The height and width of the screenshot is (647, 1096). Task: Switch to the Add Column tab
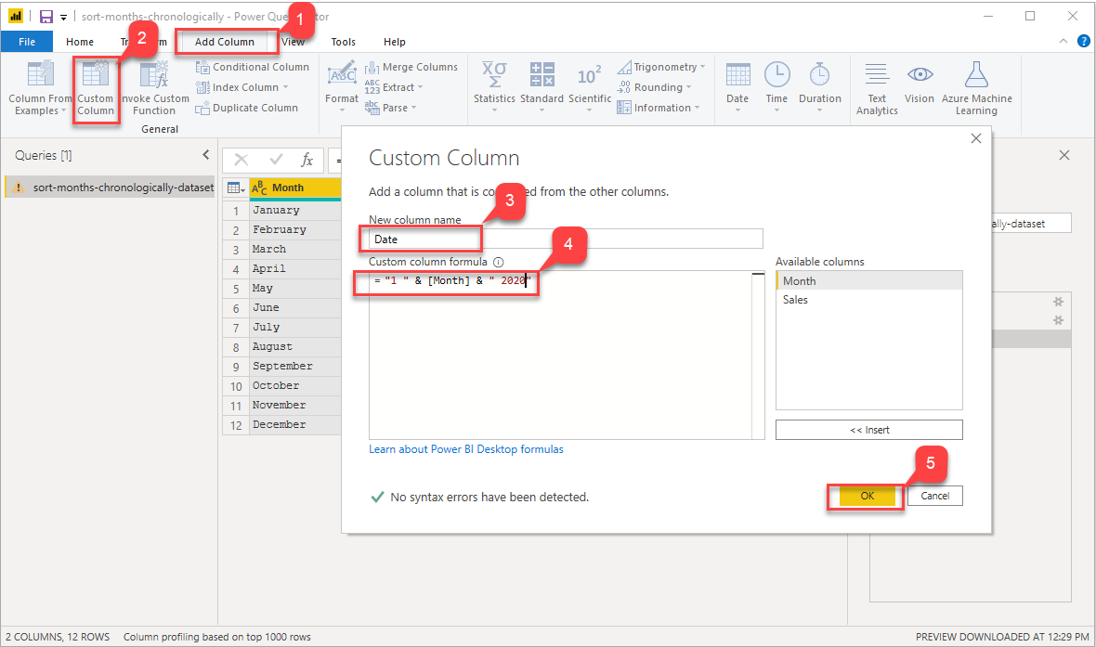(x=224, y=42)
